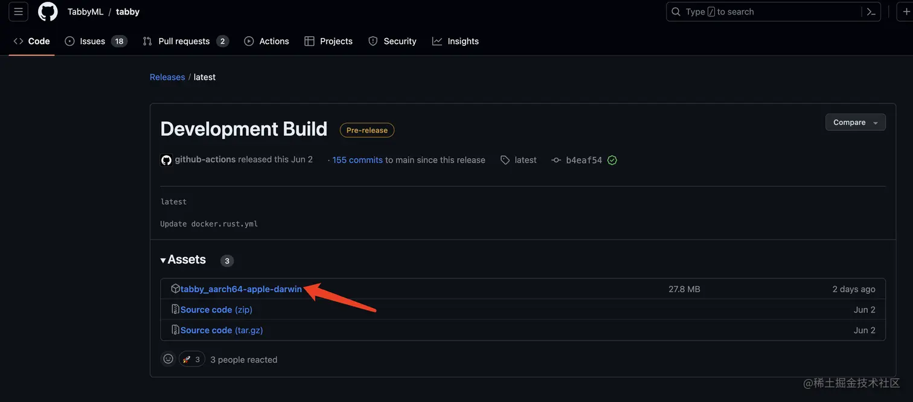Viewport: 913px width, 402px height.
Task: Open the latest tag link
Action: (x=519, y=160)
